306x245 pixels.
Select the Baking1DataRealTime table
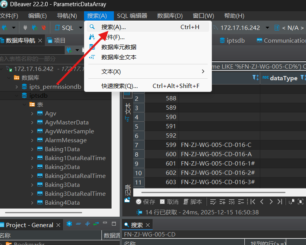point(75,158)
